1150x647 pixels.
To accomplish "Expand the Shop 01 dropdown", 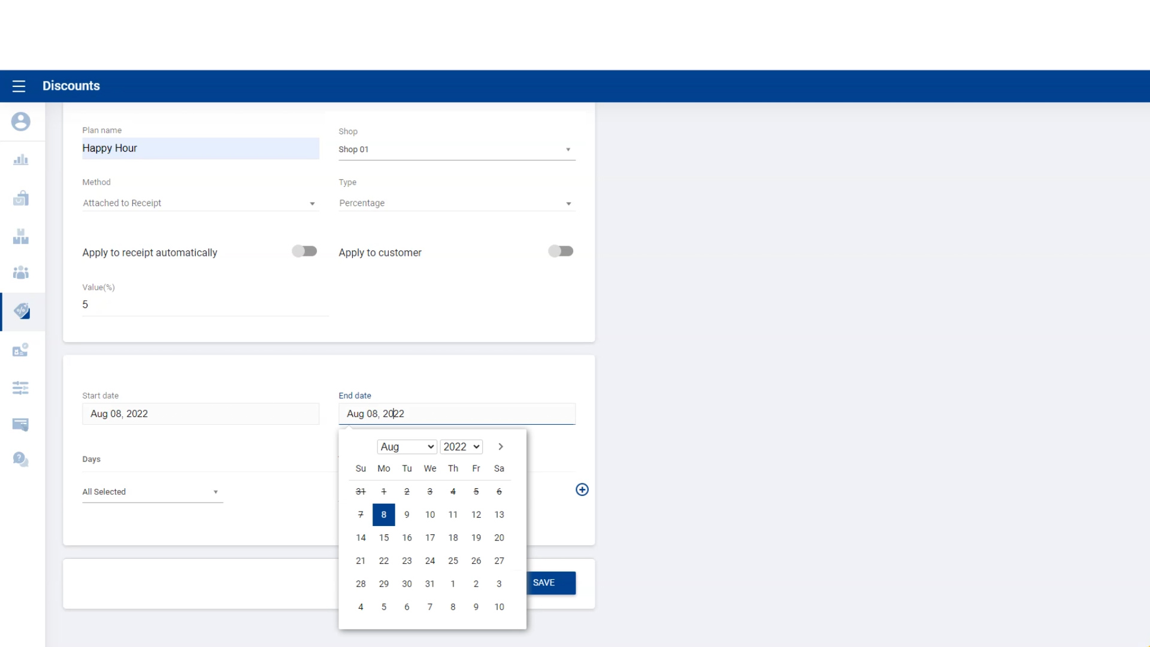I will point(456,150).
